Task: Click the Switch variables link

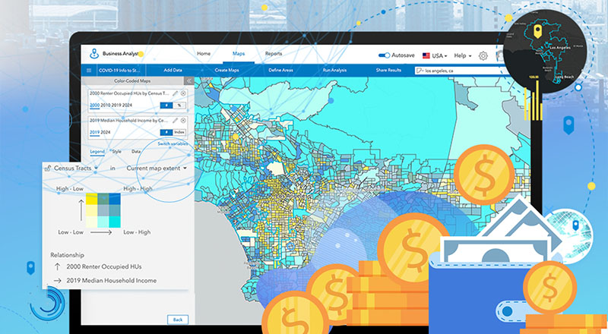Action: click(x=173, y=143)
